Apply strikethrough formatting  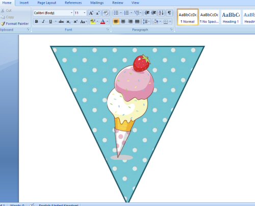pyautogui.click(x=61, y=21)
